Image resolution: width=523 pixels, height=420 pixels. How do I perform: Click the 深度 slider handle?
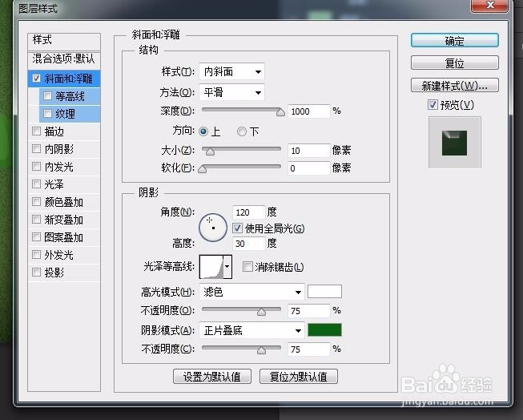click(x=280, y=112)
